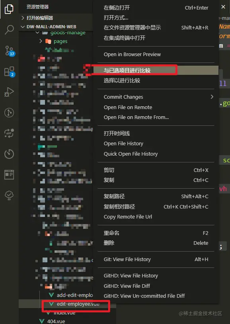
Task: Open Extensions icon with badge 2
Action: 9,72
